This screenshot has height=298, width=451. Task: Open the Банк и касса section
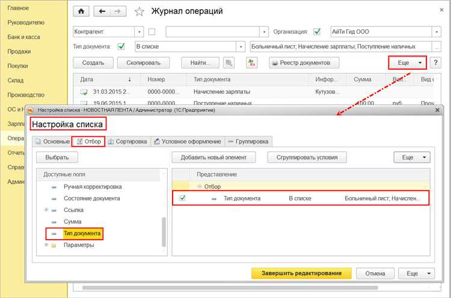pos(23,37)
